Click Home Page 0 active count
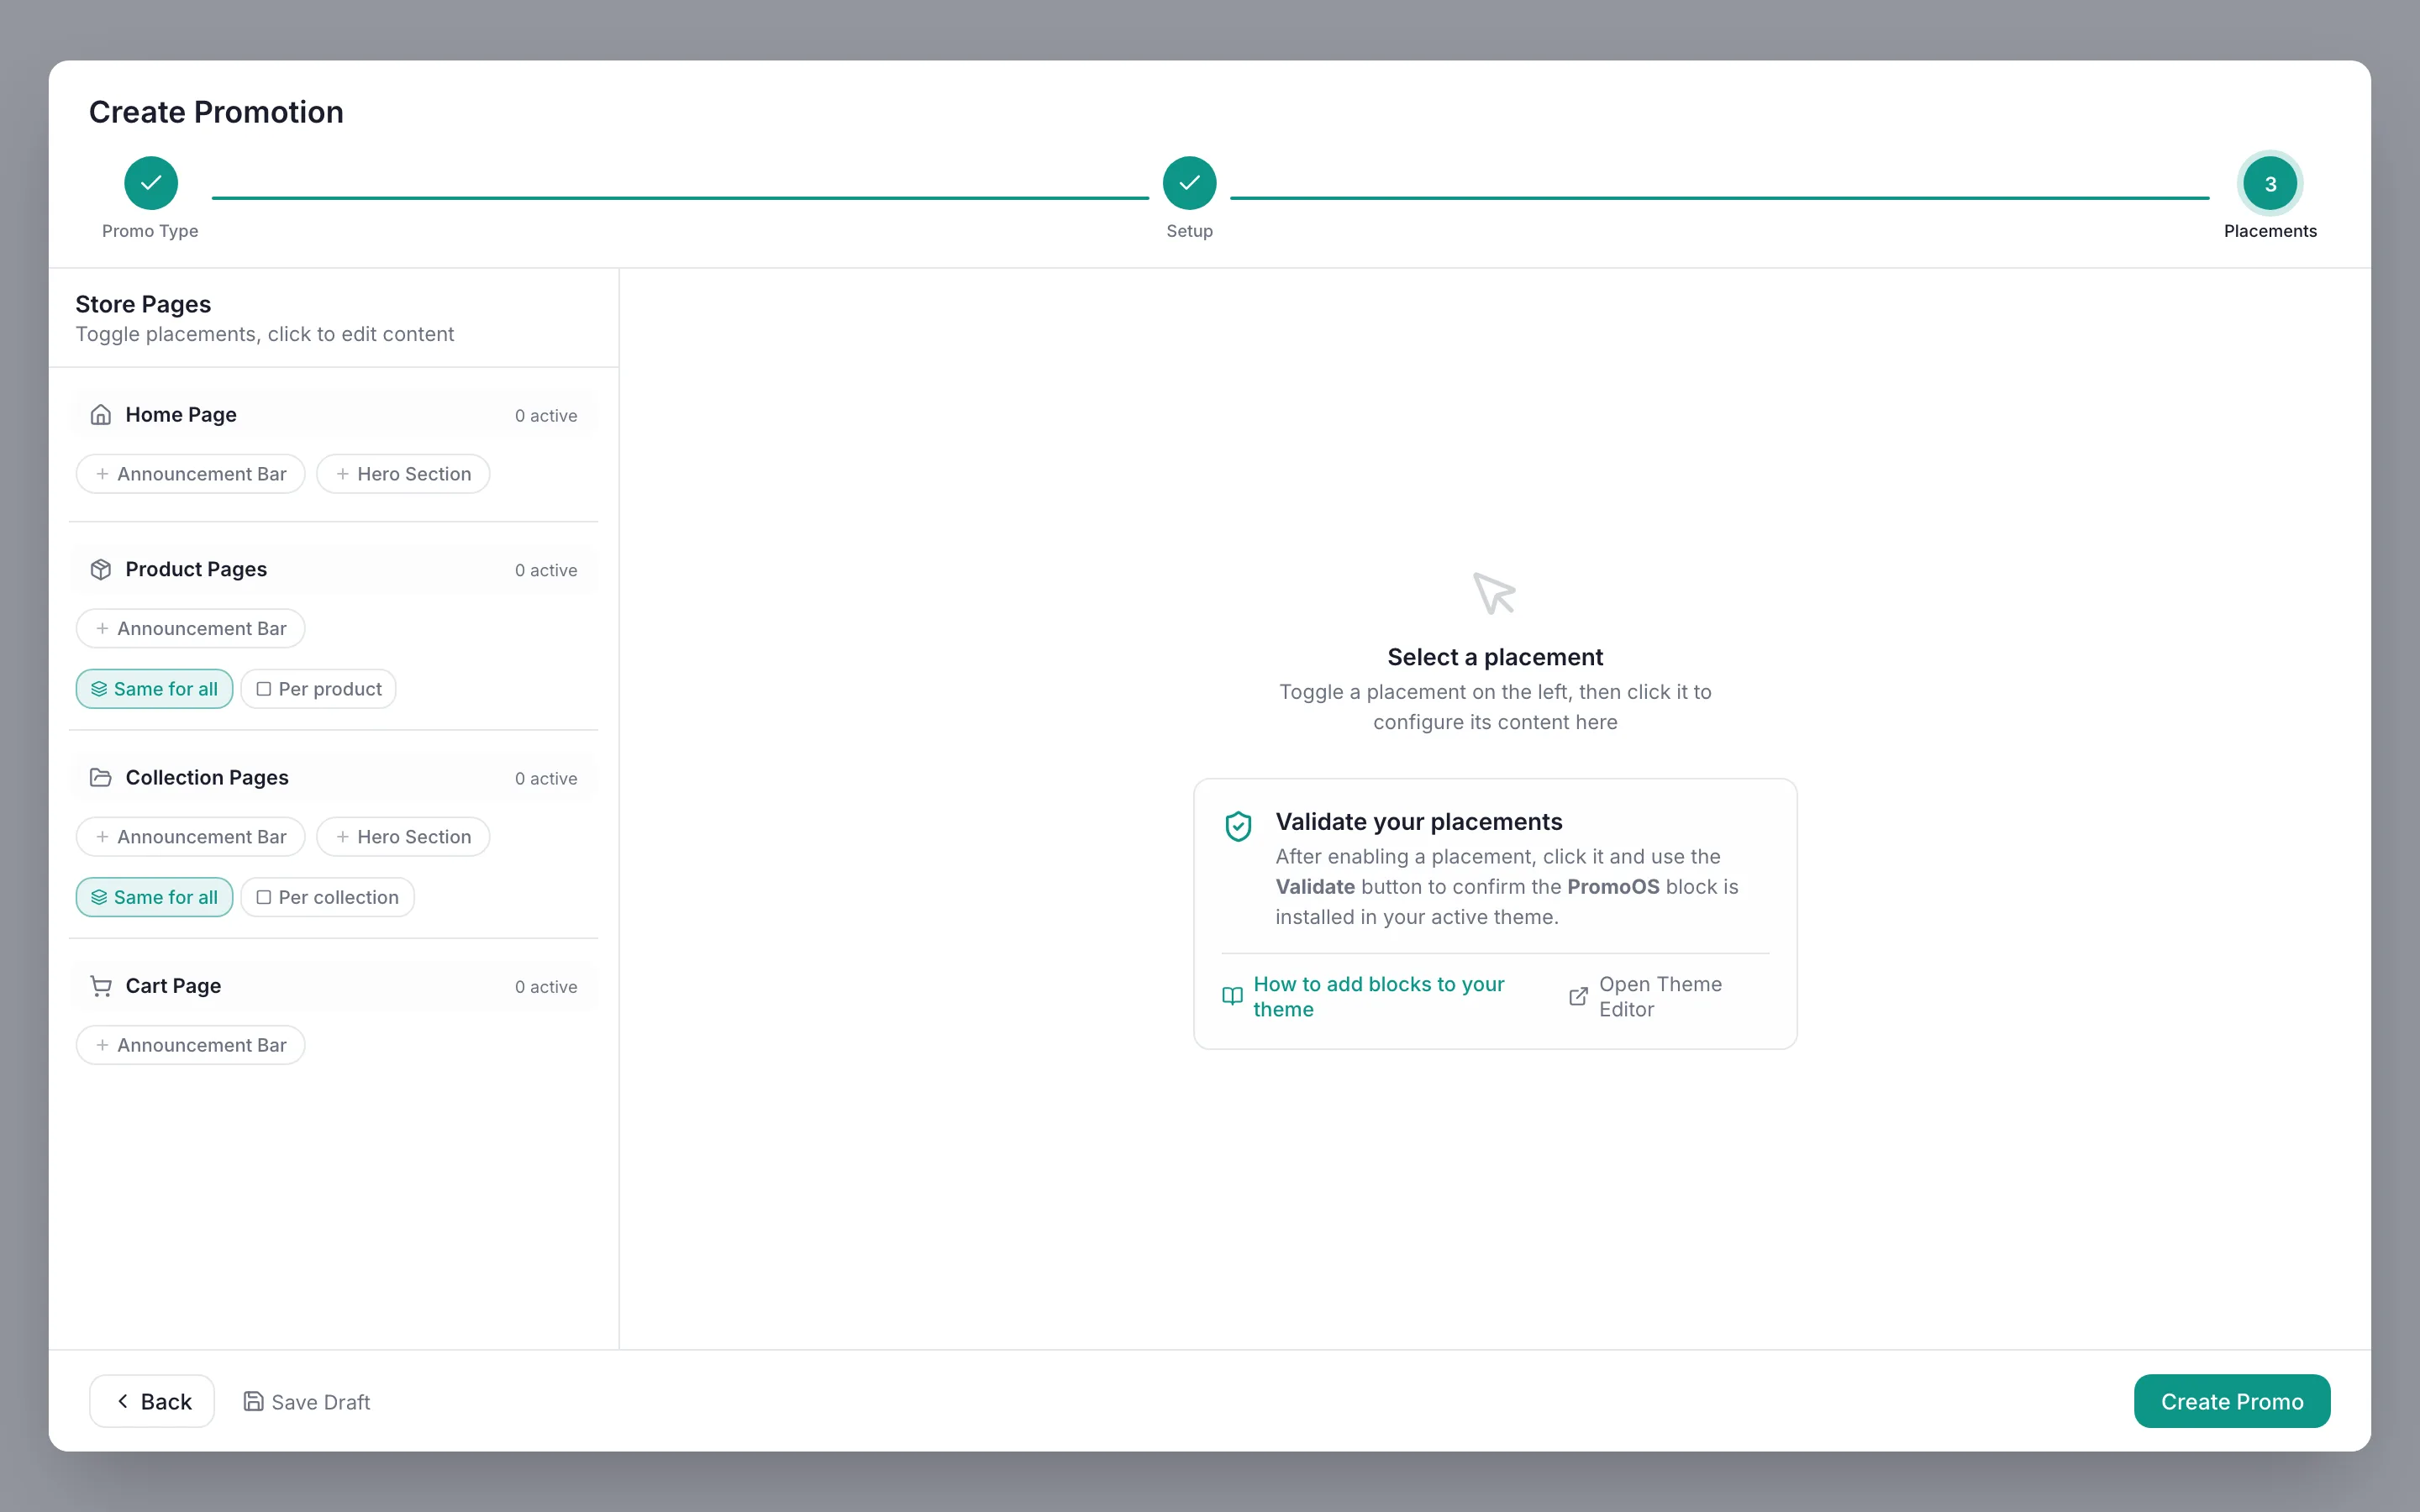2420x1512 pixels. click(546, 415)
